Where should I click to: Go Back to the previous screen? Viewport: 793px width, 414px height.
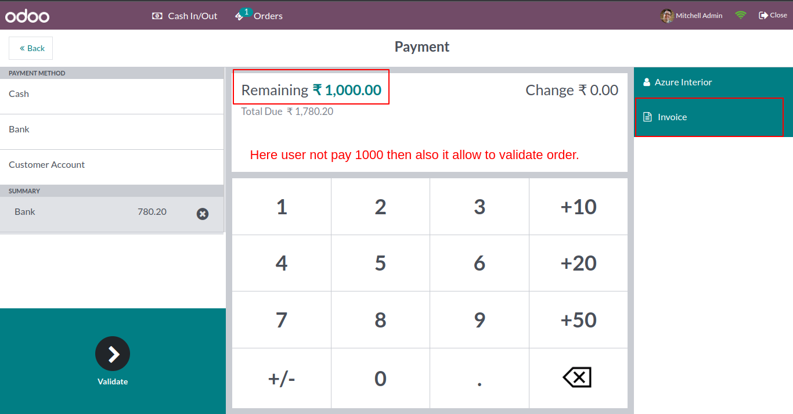(31, 48)
